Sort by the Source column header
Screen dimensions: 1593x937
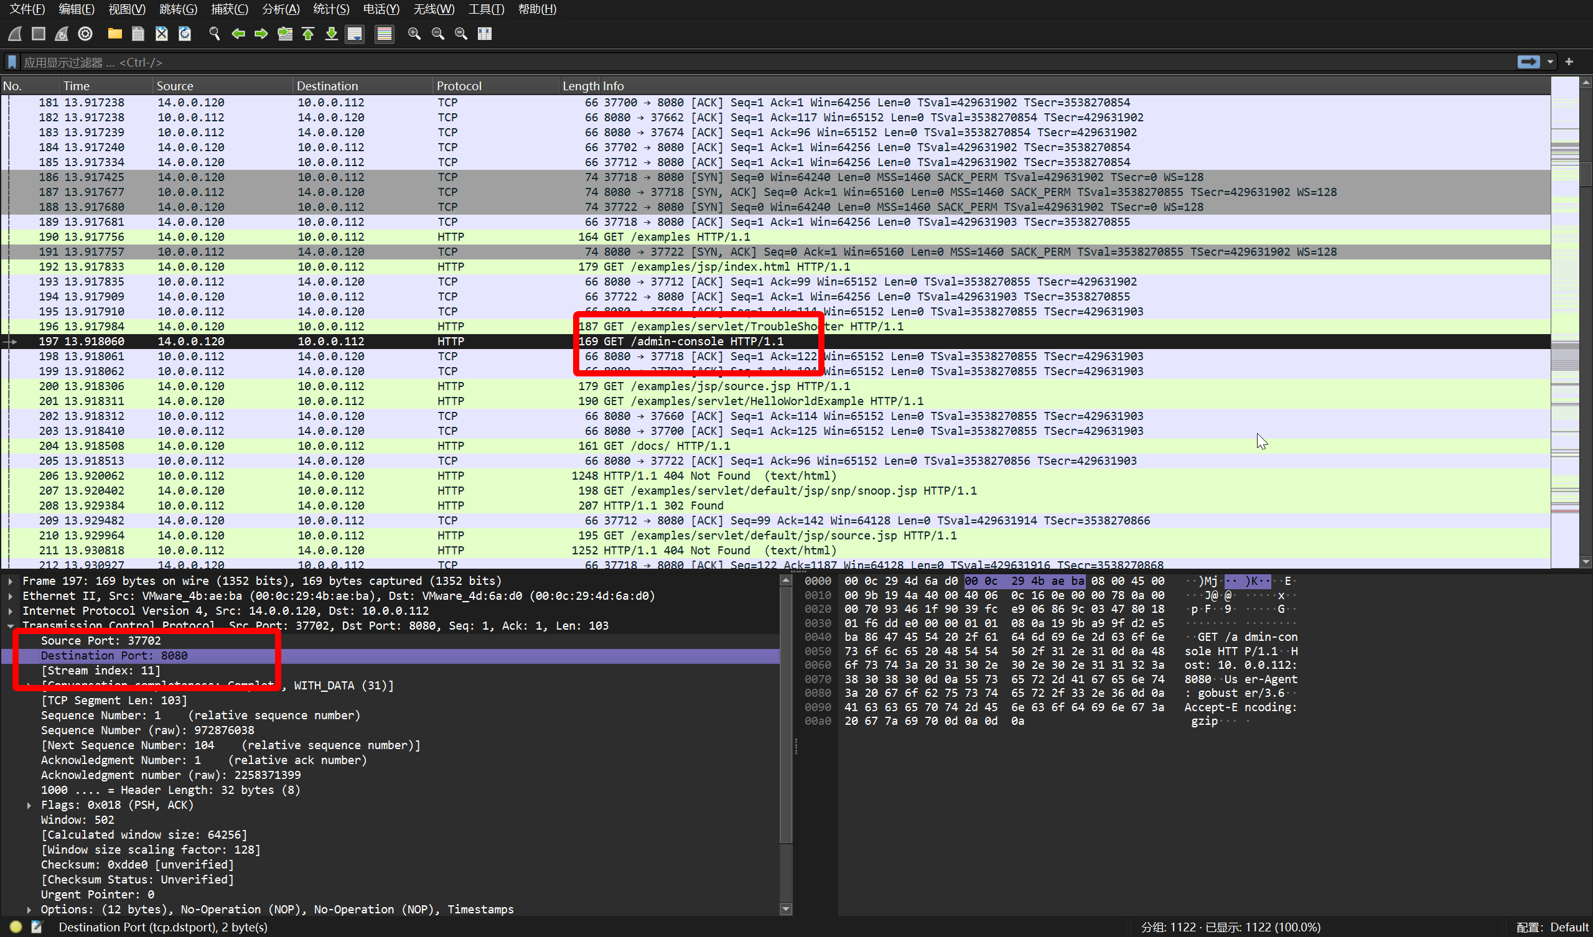[223, 86]
